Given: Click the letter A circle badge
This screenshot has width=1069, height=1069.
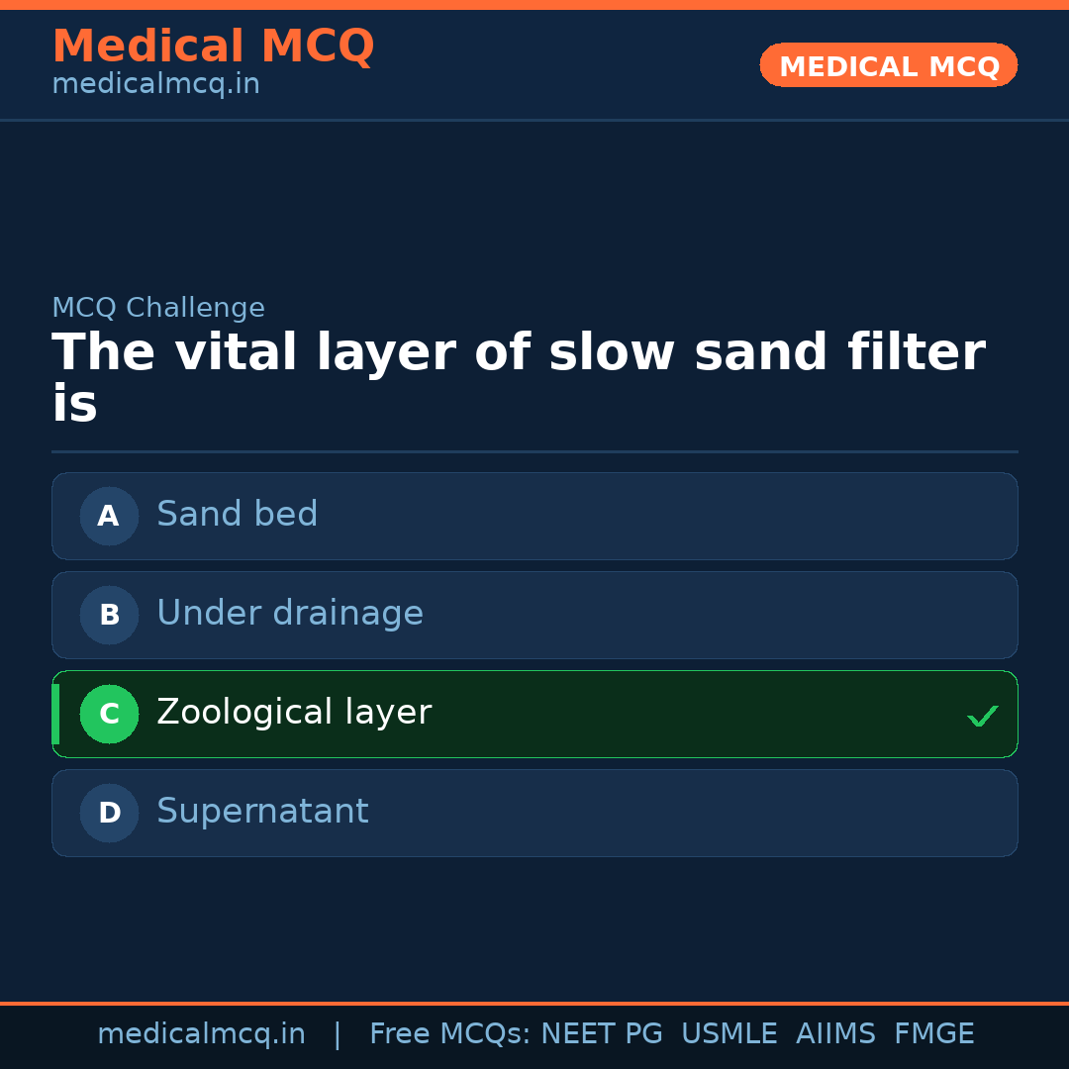Looking at the screenshot, I should [109, 516].
